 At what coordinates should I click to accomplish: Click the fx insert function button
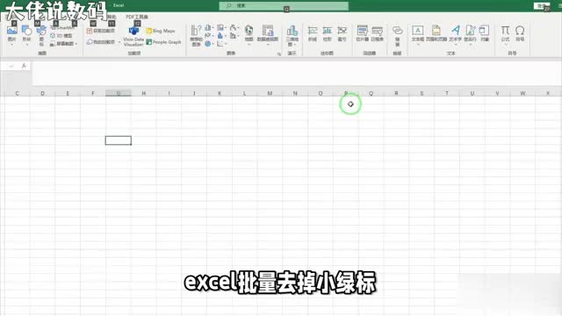point(24,66)
